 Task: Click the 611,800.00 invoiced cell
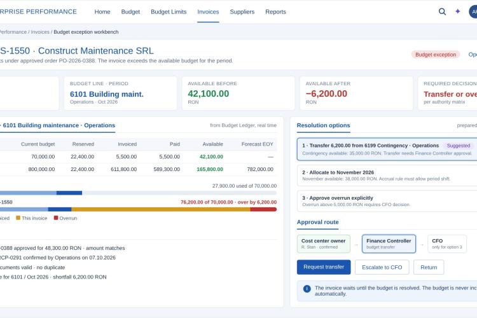pos(124,169)
